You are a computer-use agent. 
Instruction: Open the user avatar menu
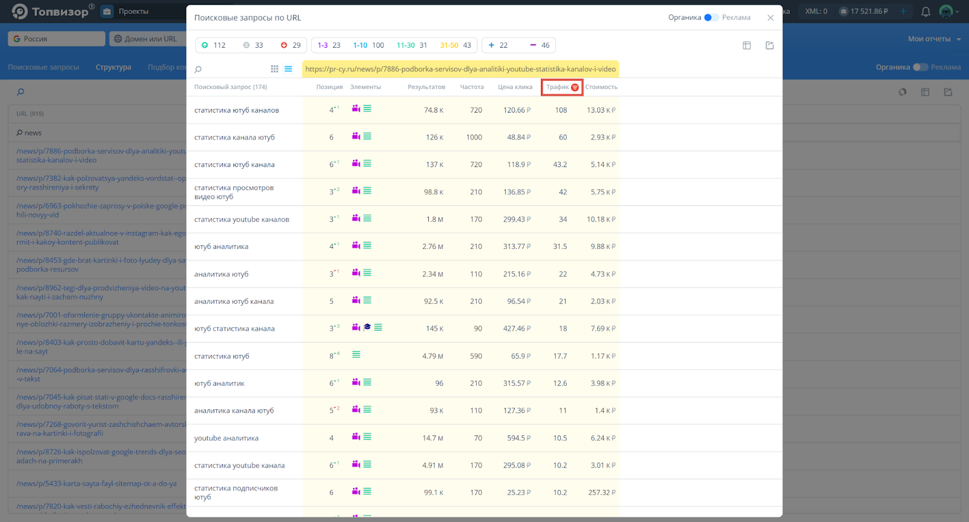[948, 12]
